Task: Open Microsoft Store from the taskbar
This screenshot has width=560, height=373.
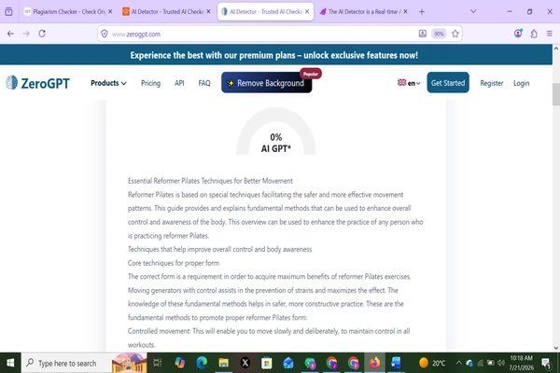Action: (266, 363)
